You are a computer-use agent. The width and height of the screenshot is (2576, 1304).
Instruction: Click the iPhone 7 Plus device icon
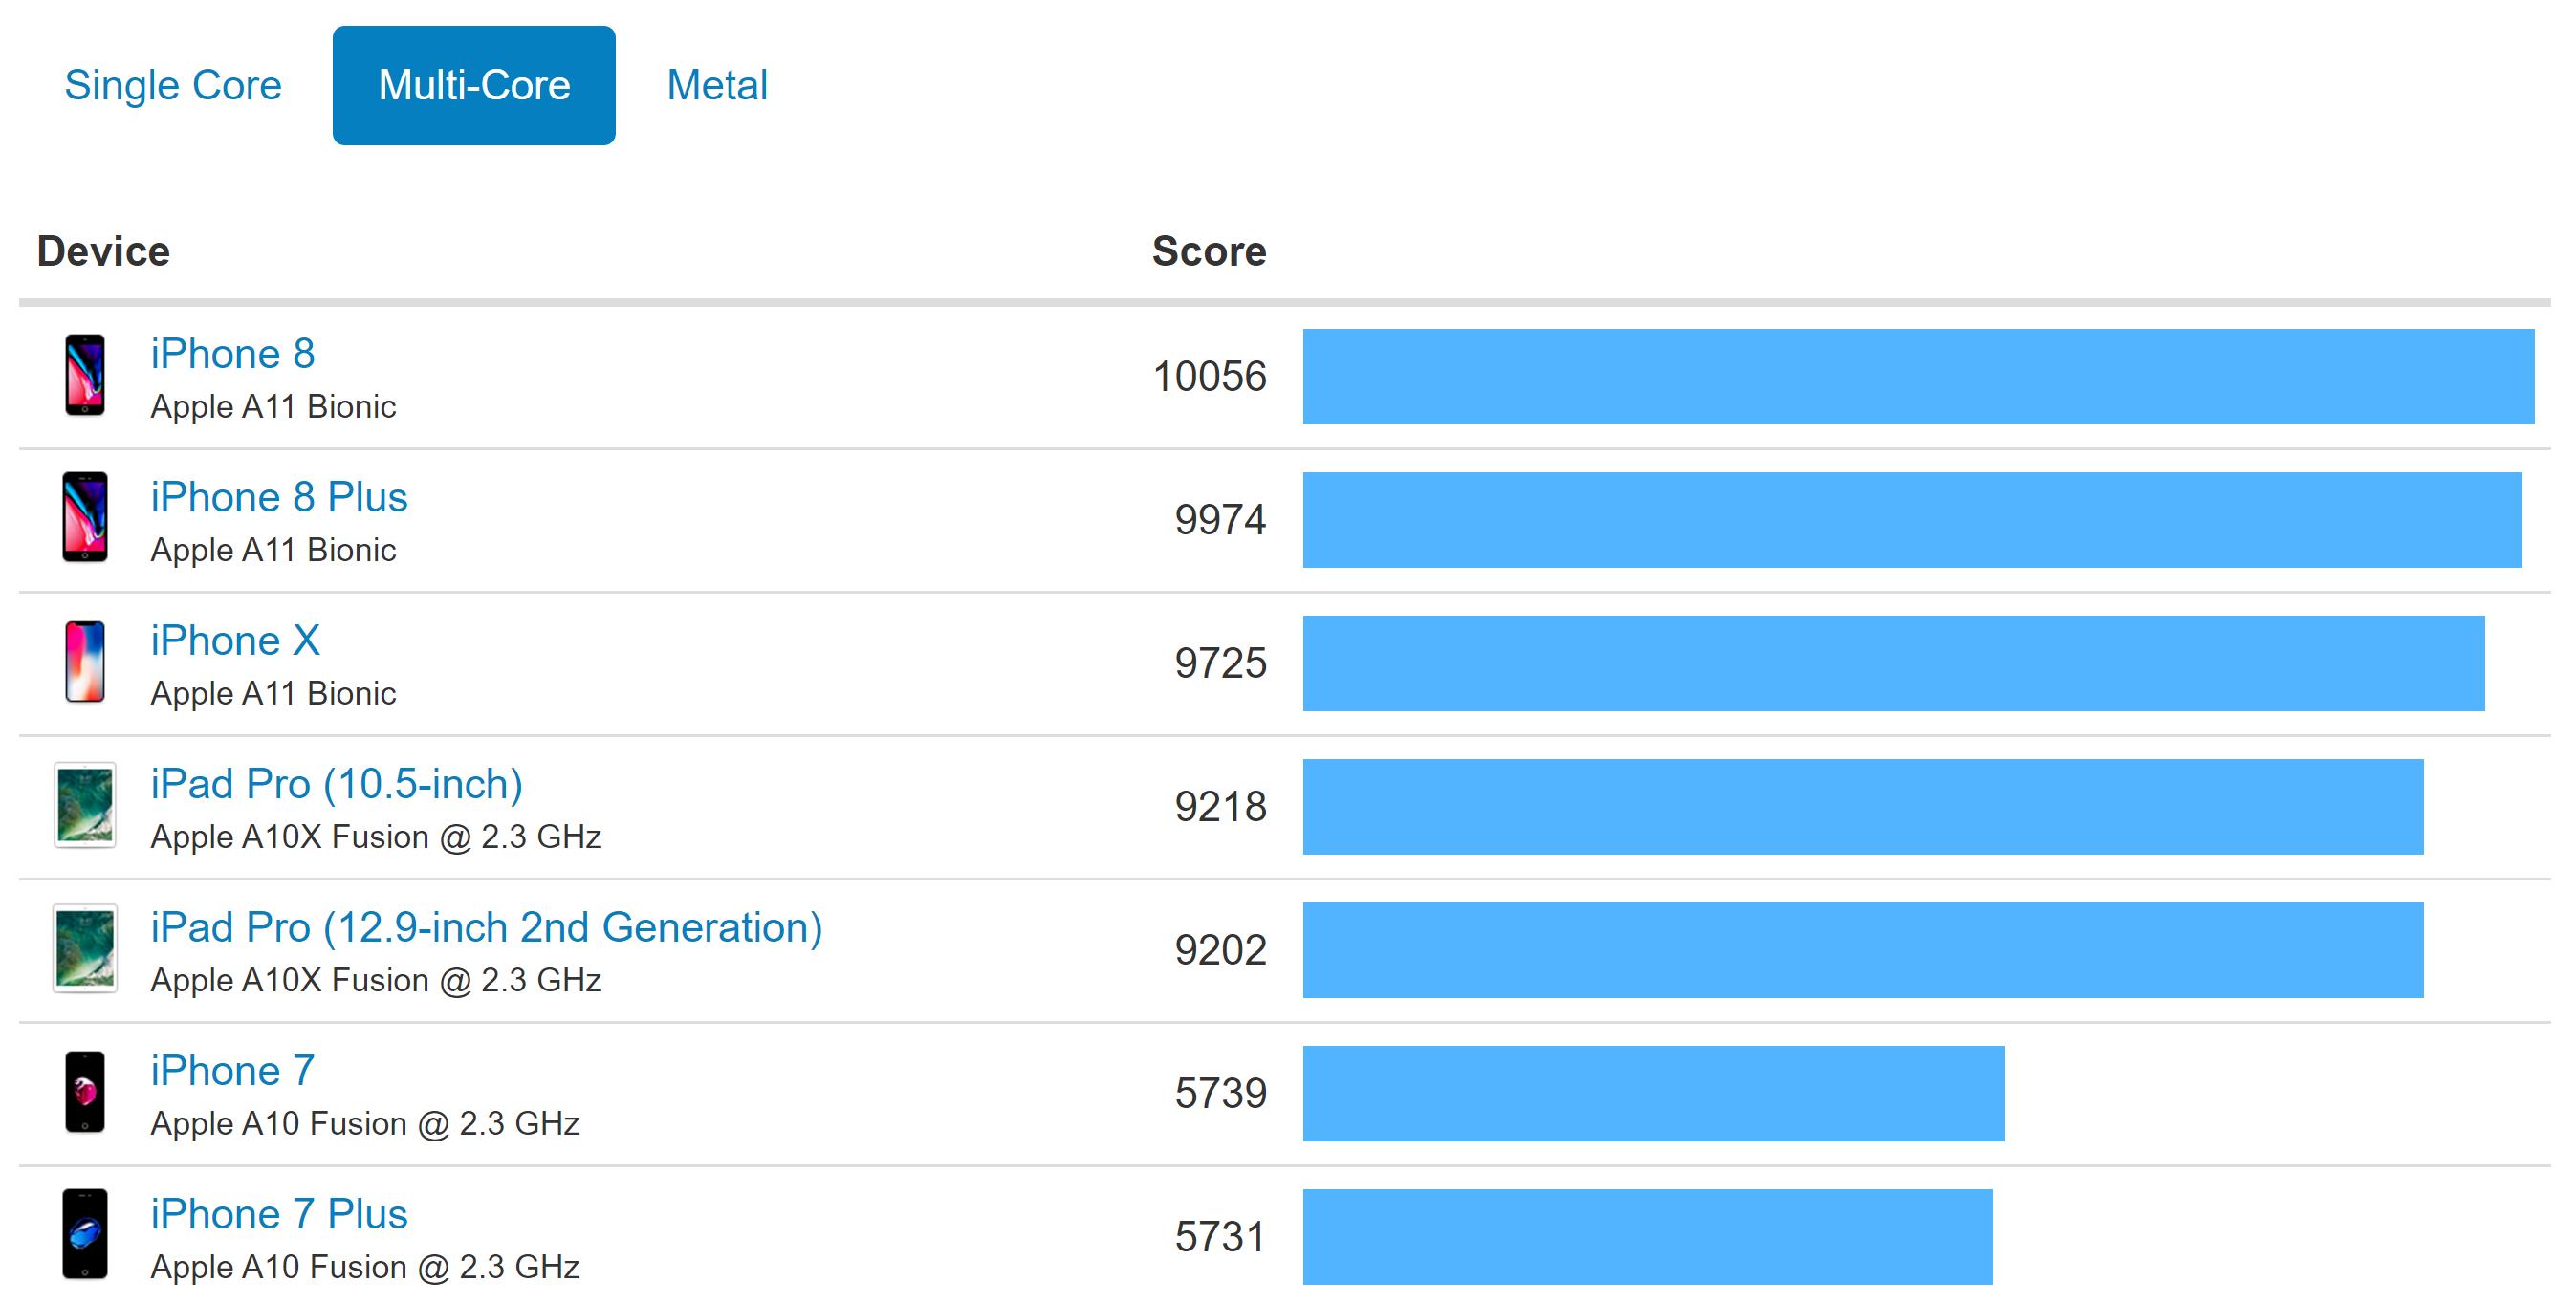(x=85, y=1235)
